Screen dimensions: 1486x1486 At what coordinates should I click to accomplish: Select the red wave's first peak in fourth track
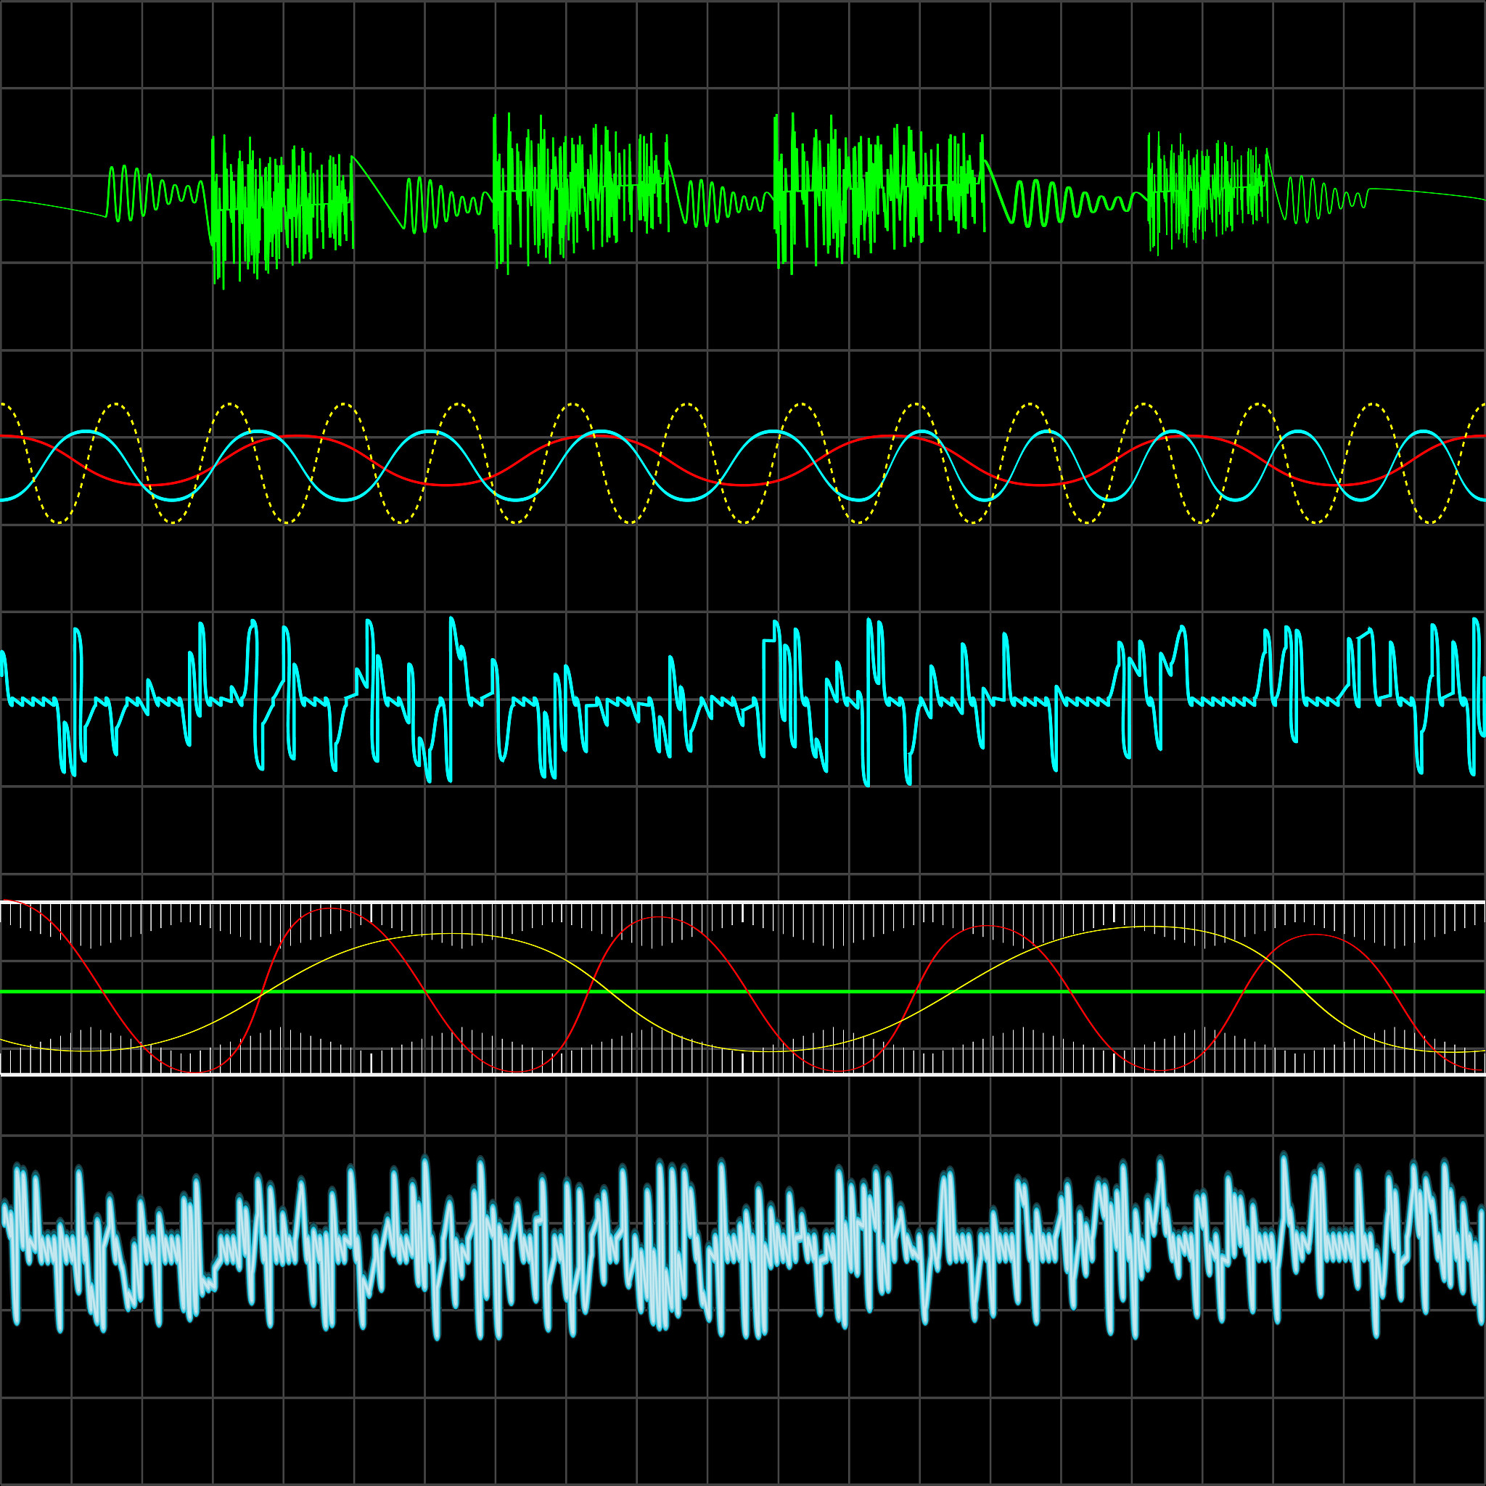(x=331, y=908)
